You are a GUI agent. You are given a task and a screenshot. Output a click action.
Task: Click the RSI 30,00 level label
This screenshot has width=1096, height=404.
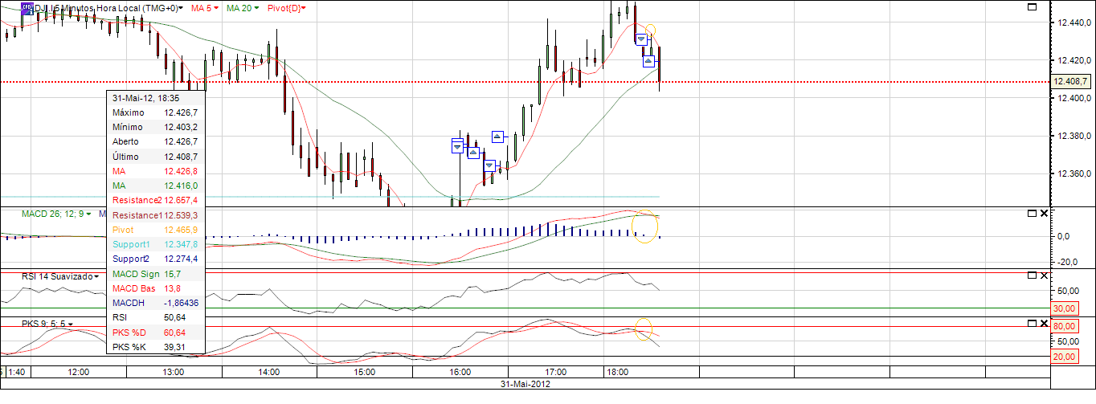pos(1064,308)
